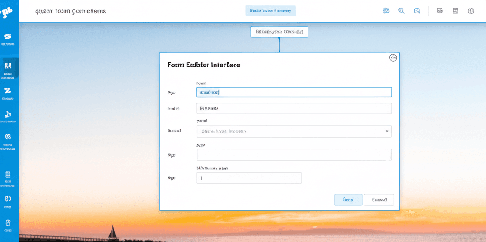Click the list-style icon in left sidebar
486x242 pixels.
click(x=8, y=175)
